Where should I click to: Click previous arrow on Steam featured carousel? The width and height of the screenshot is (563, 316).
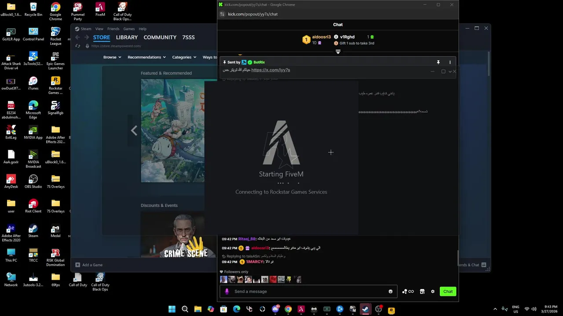pyautogui.click(x=134, y=130)
